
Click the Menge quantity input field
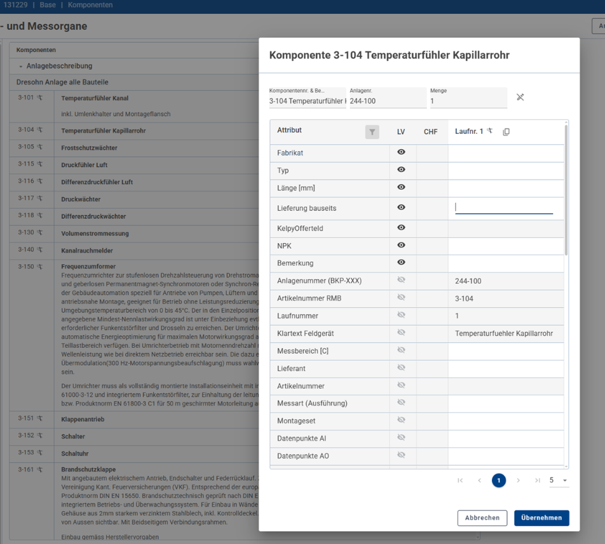[x=467, y=101]
